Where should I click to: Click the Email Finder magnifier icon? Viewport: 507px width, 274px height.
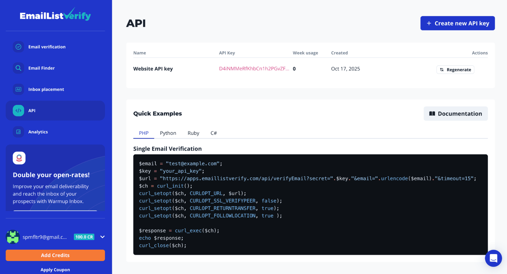pyautogui.click(x=18, y=68)
